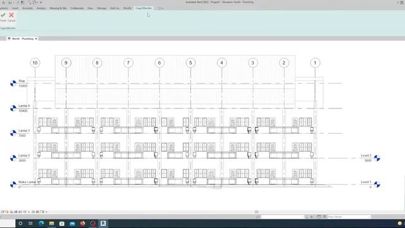Open the Modify ribbon tab
This screenshot has height=228, width=405.
[x=127, y=8]
